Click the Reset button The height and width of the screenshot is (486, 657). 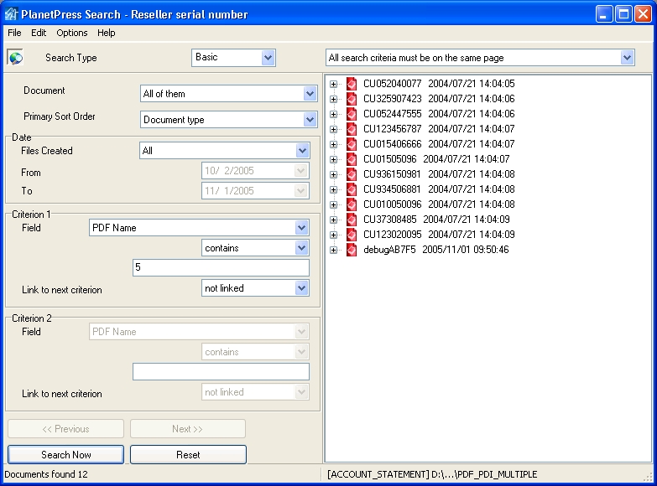click(188, 455)
